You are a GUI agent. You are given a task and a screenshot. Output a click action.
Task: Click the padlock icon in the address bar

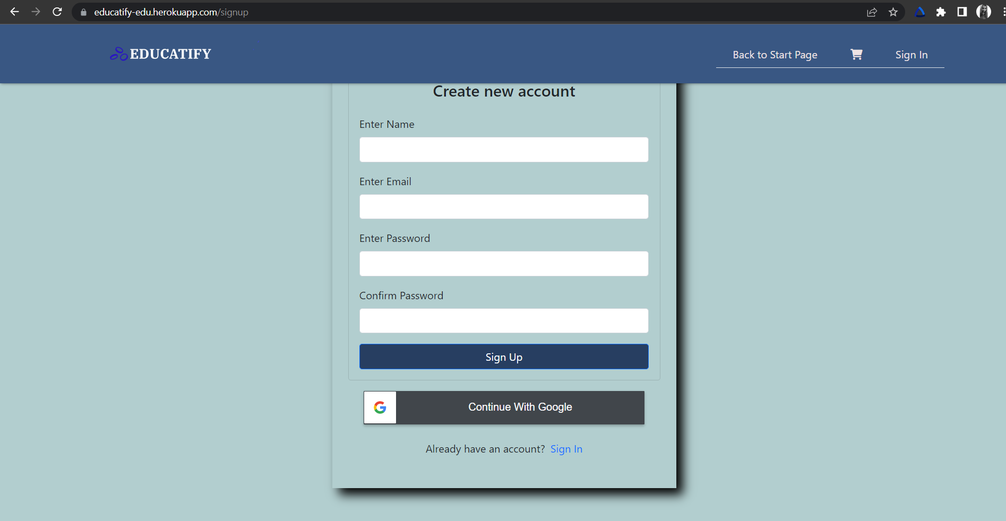pos(83,12)
